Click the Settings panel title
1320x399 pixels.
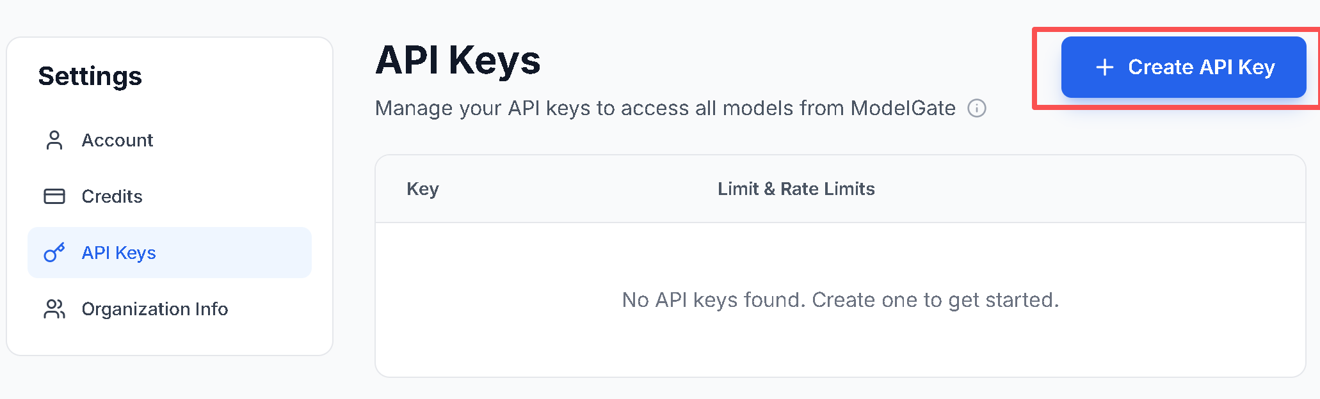(x=90, y=75)
